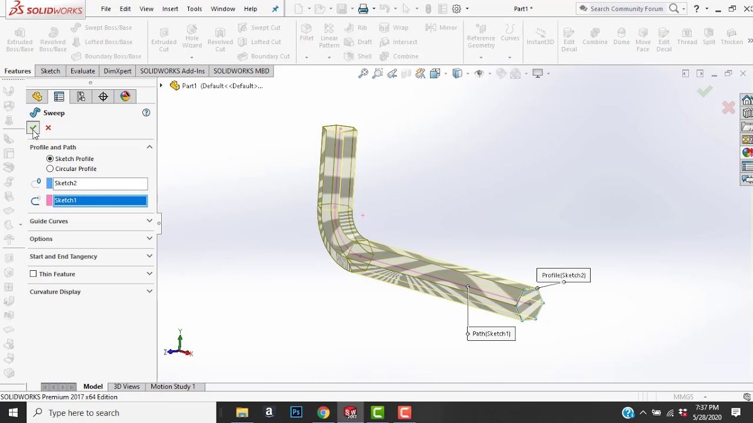Viewport: 753px width, 423px height.
Task: Open Google Chrome from the taskbar
Action: click(323, 412)
